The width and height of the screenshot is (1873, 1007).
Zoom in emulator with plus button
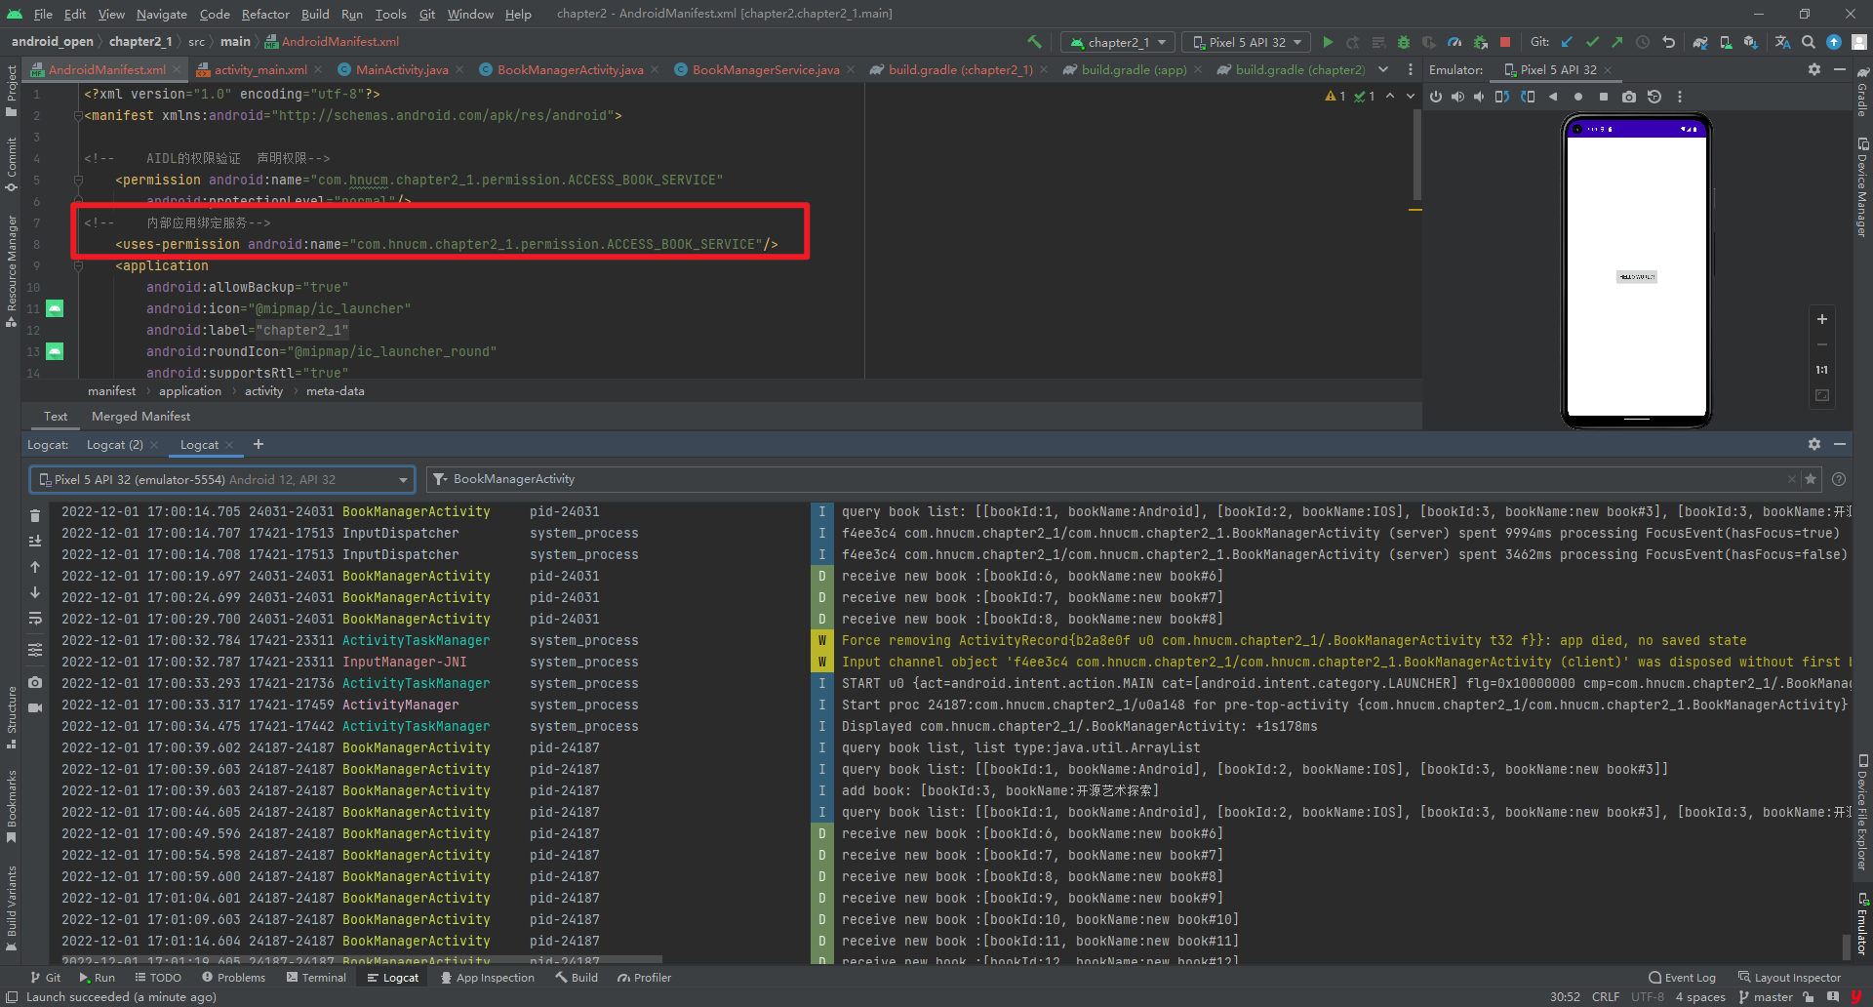coord(1821,319)
